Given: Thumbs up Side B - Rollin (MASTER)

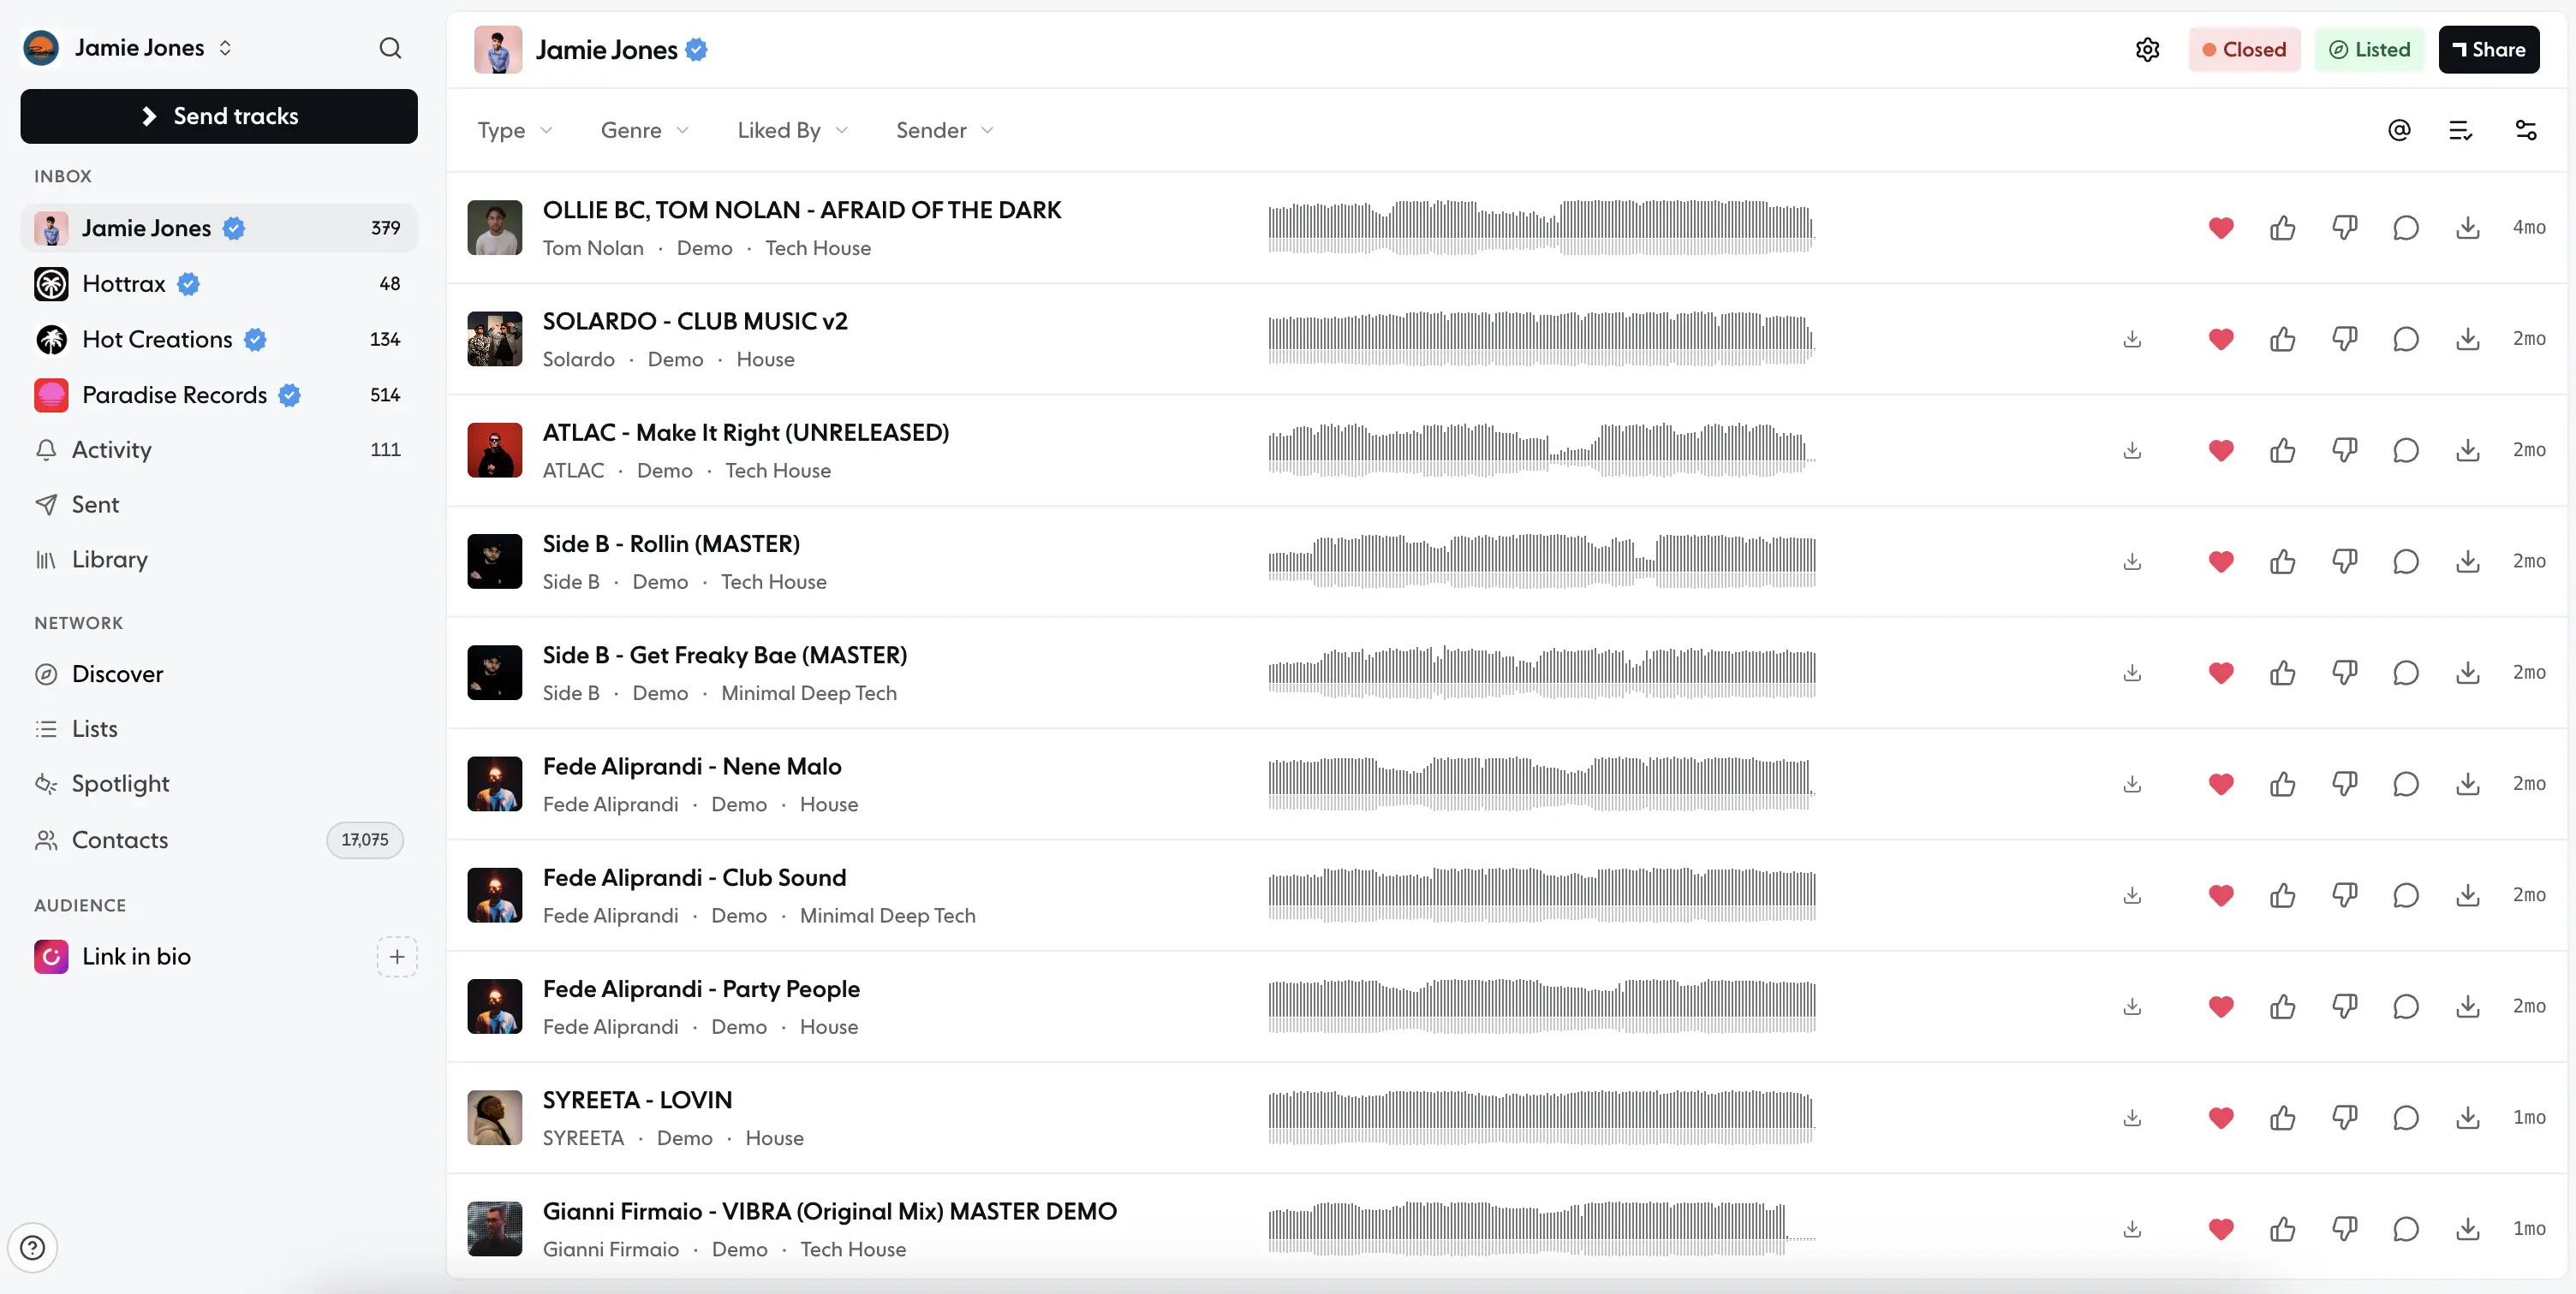Looking at the screenshot, I should 2282,561.
